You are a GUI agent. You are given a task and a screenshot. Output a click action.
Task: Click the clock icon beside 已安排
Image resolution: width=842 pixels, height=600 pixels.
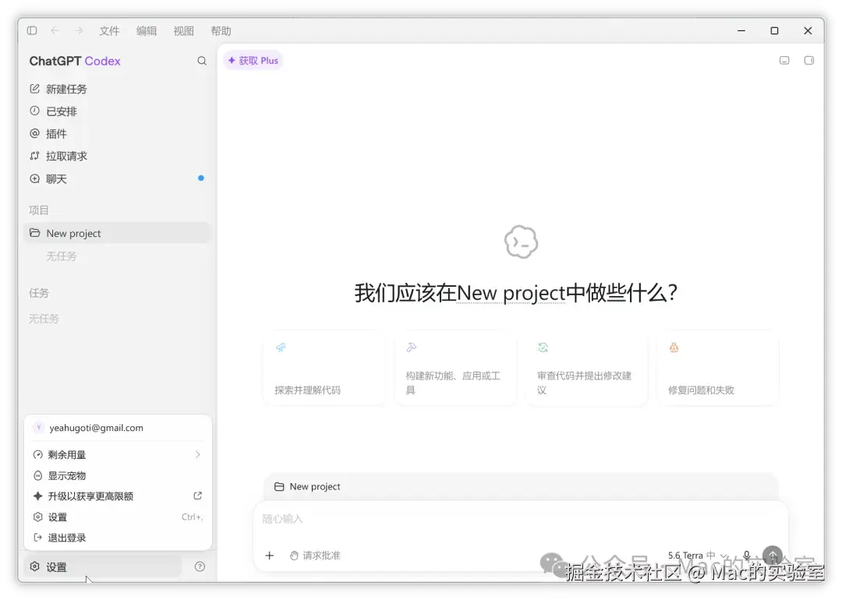point(34,111)
